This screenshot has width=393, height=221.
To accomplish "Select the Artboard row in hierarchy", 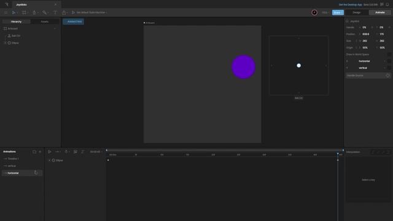I will pos(30,29).
